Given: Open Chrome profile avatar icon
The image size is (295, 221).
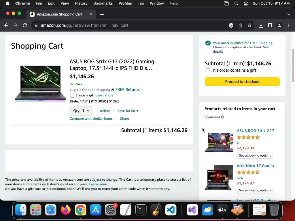Looking at the screenshot, I should pos(279,25).
